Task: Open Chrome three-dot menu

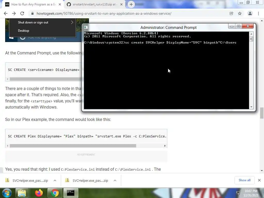Action: (258, 13)
